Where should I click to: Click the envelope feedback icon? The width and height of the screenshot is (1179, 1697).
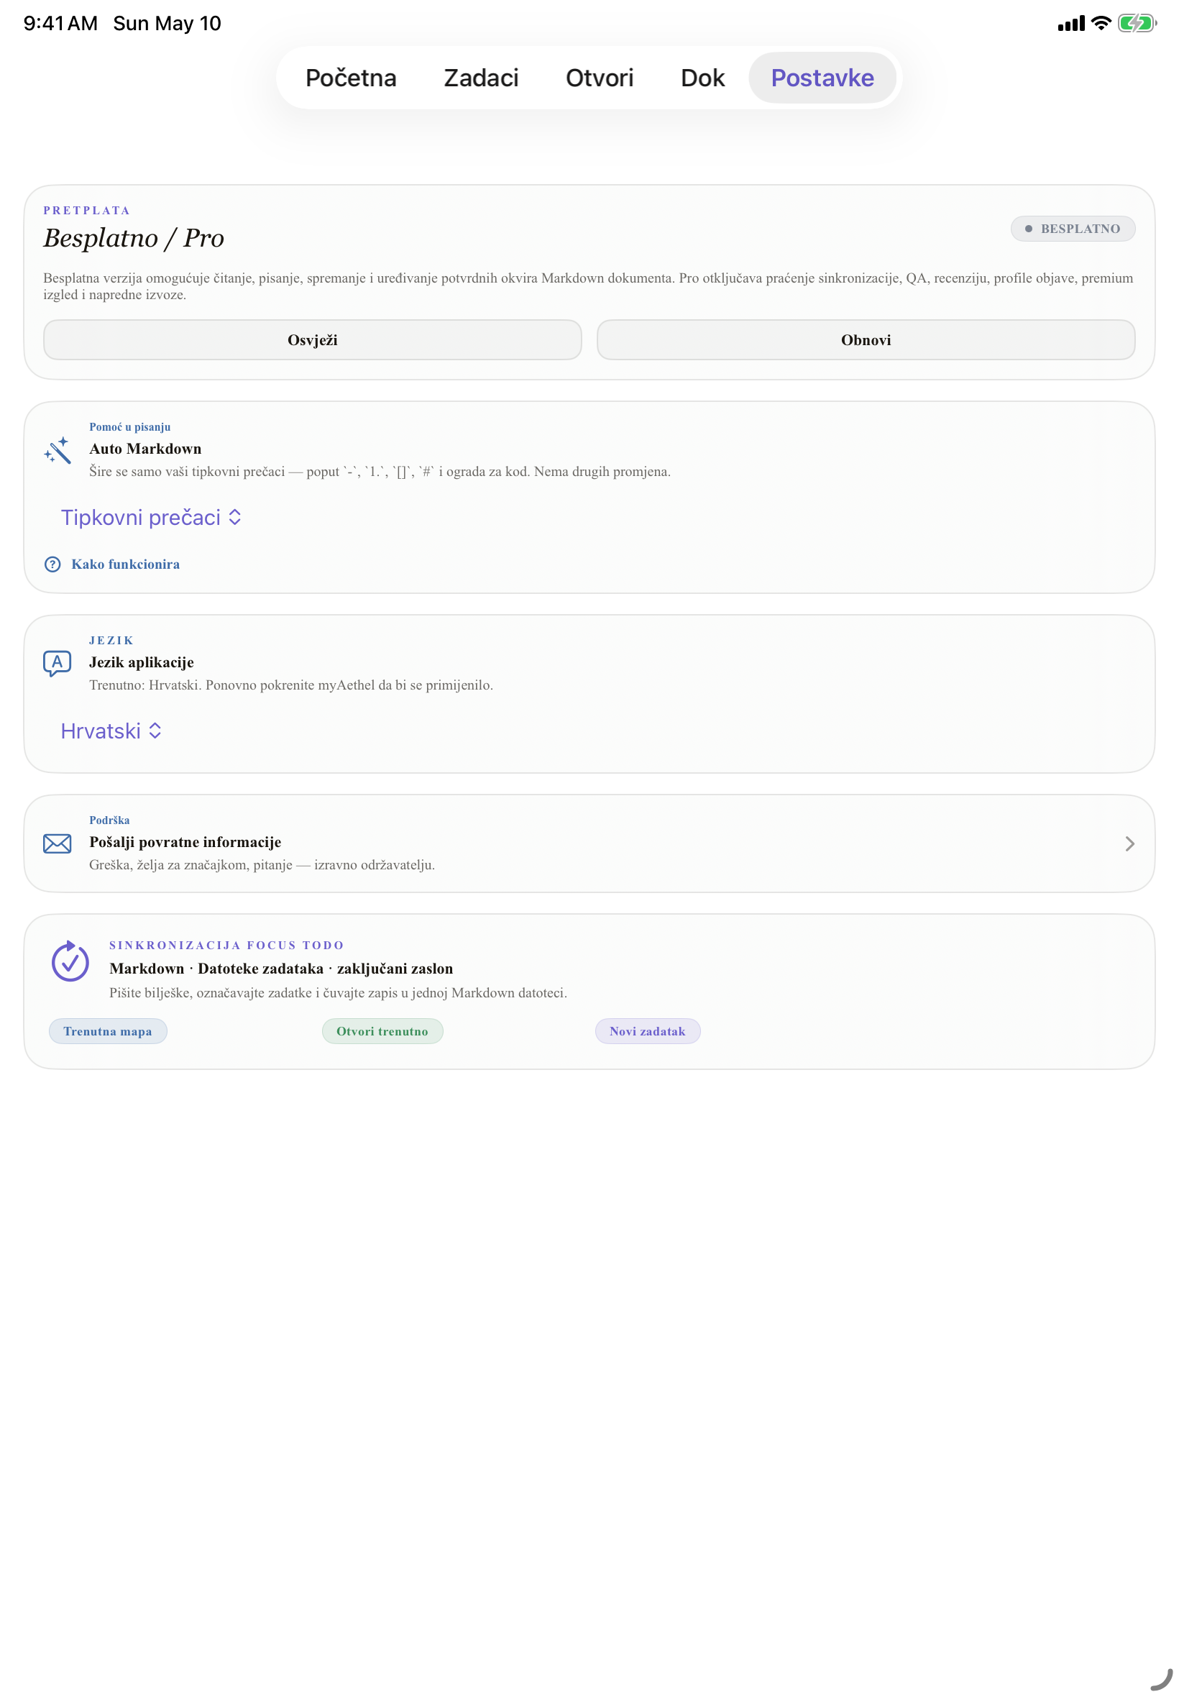coord(57,843)
